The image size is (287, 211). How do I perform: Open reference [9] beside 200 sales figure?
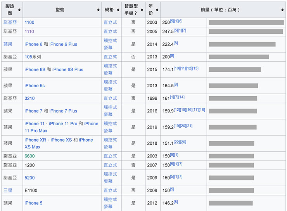172,56
